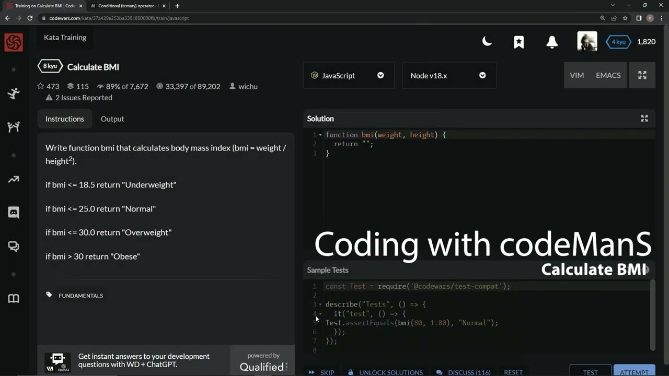Click the 33,397 of 89,202 completions stat

pyautogui.click(x=188, y=86)
